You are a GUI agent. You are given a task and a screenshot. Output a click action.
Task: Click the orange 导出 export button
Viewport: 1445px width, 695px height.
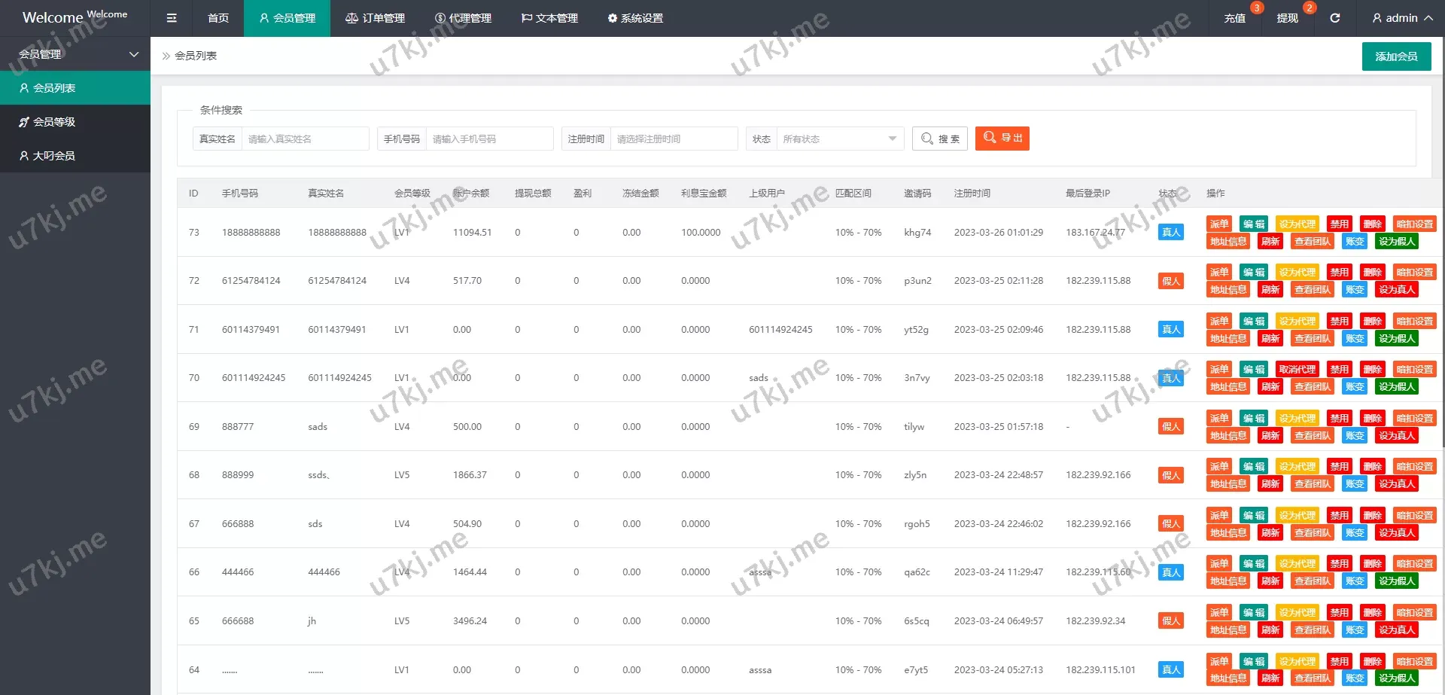click(1002, 139)
